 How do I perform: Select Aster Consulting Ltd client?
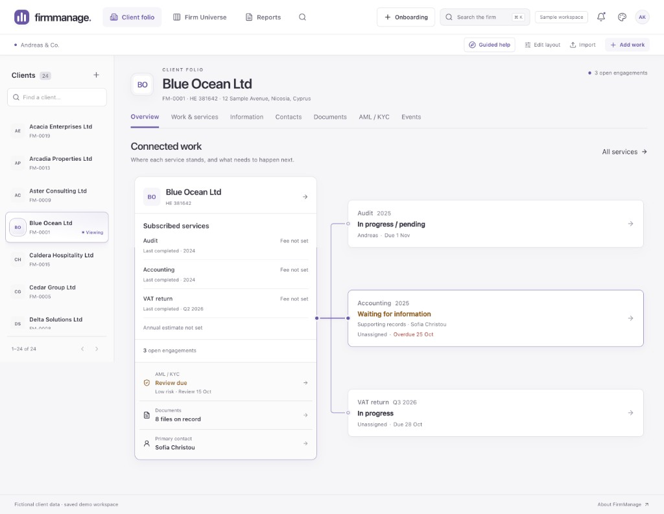click(x=57, y=195)
